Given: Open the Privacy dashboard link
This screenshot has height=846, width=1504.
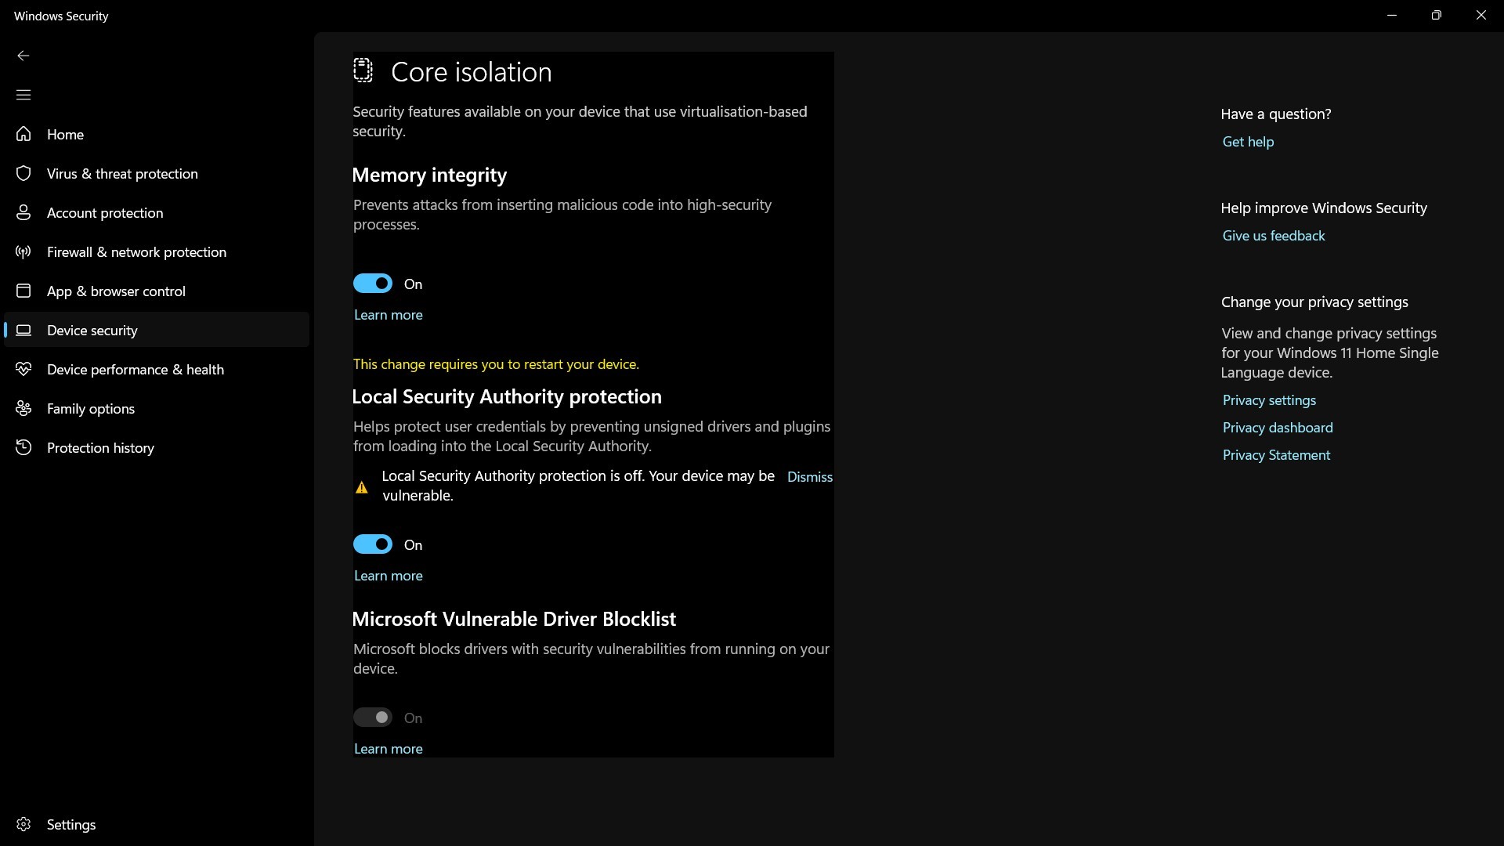Looking at the screenshot, I should click(x=1278, y=428).
